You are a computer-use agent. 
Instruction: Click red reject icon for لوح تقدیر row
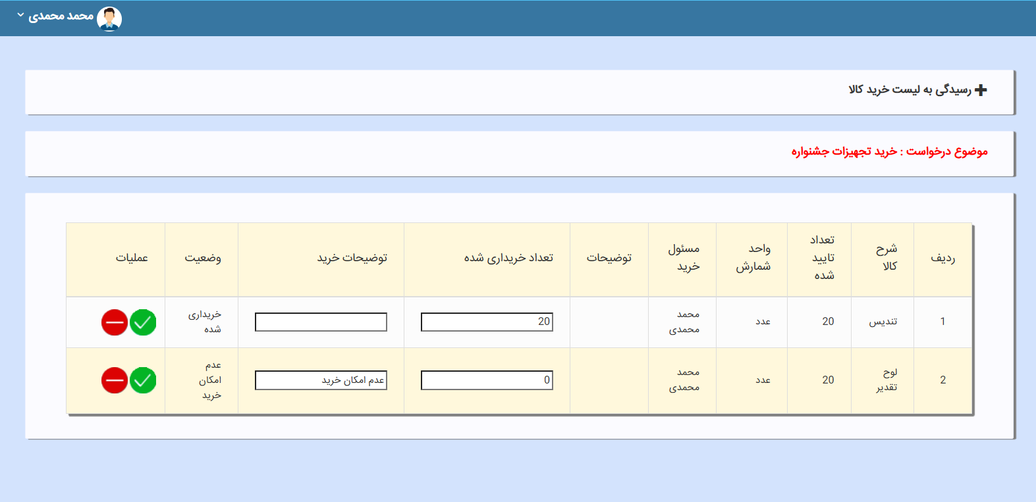pos(115,380)
